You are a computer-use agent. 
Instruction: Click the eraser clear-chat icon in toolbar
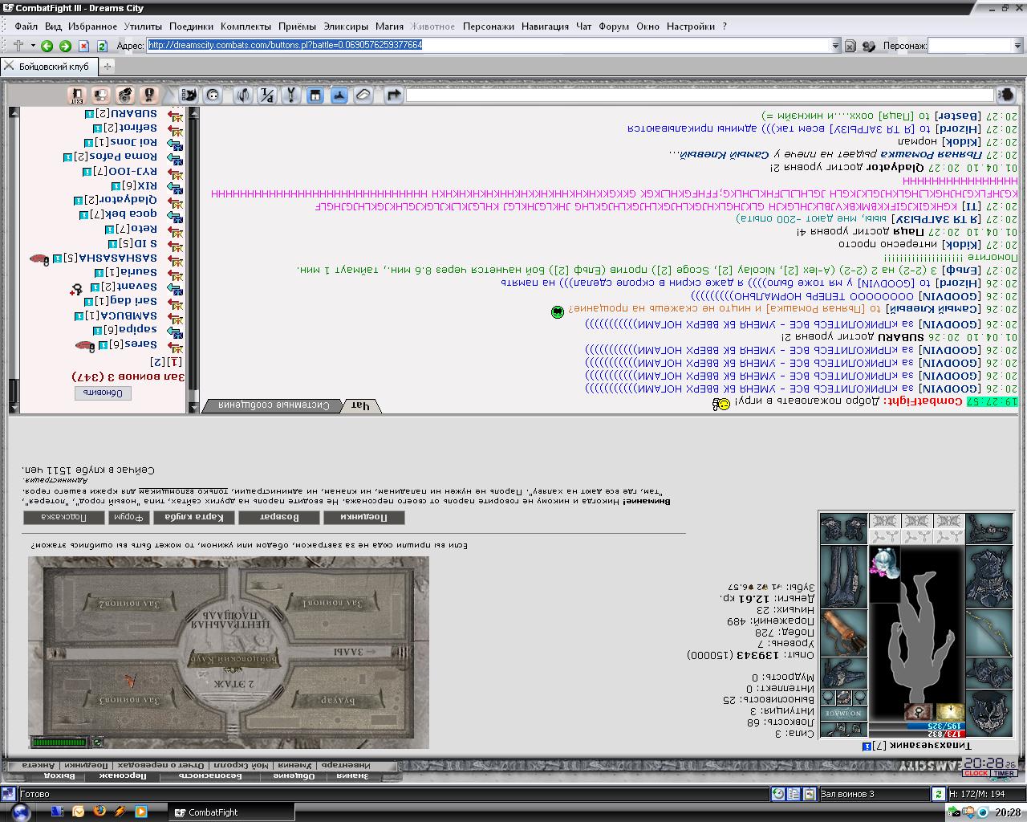pyautogui.click(x=363, y=96)
